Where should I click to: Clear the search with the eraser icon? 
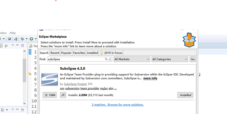pos(110,59)
